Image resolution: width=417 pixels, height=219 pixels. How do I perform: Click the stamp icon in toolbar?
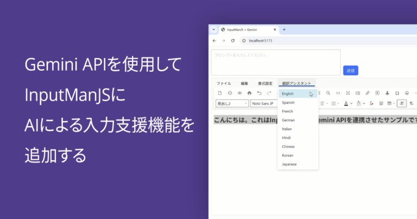click(x=387, y=93)
